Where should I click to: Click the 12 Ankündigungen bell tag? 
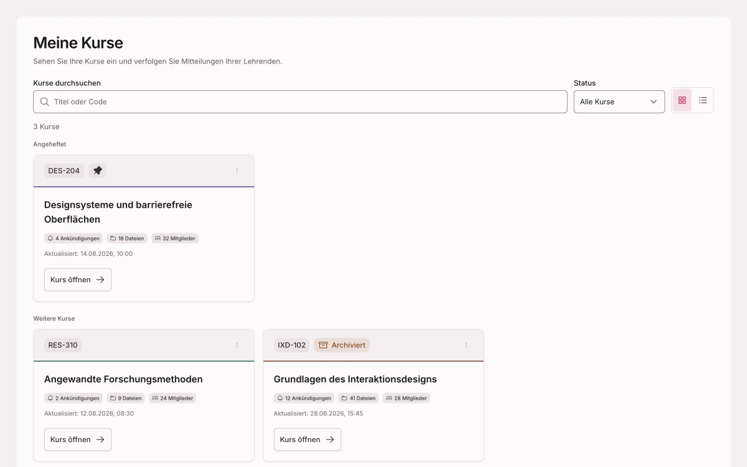pos(304,398)
